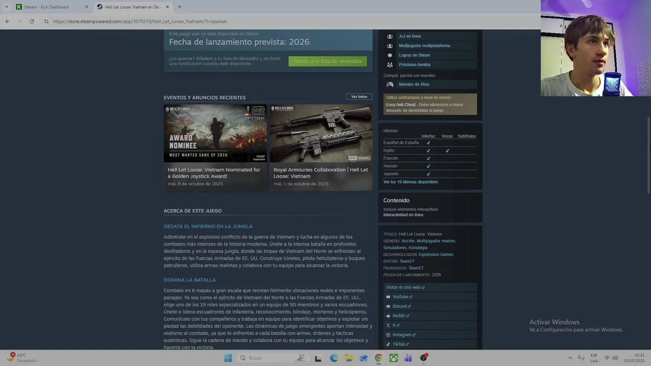Open the Xbox app from taskbar

[x=394, y=358]
